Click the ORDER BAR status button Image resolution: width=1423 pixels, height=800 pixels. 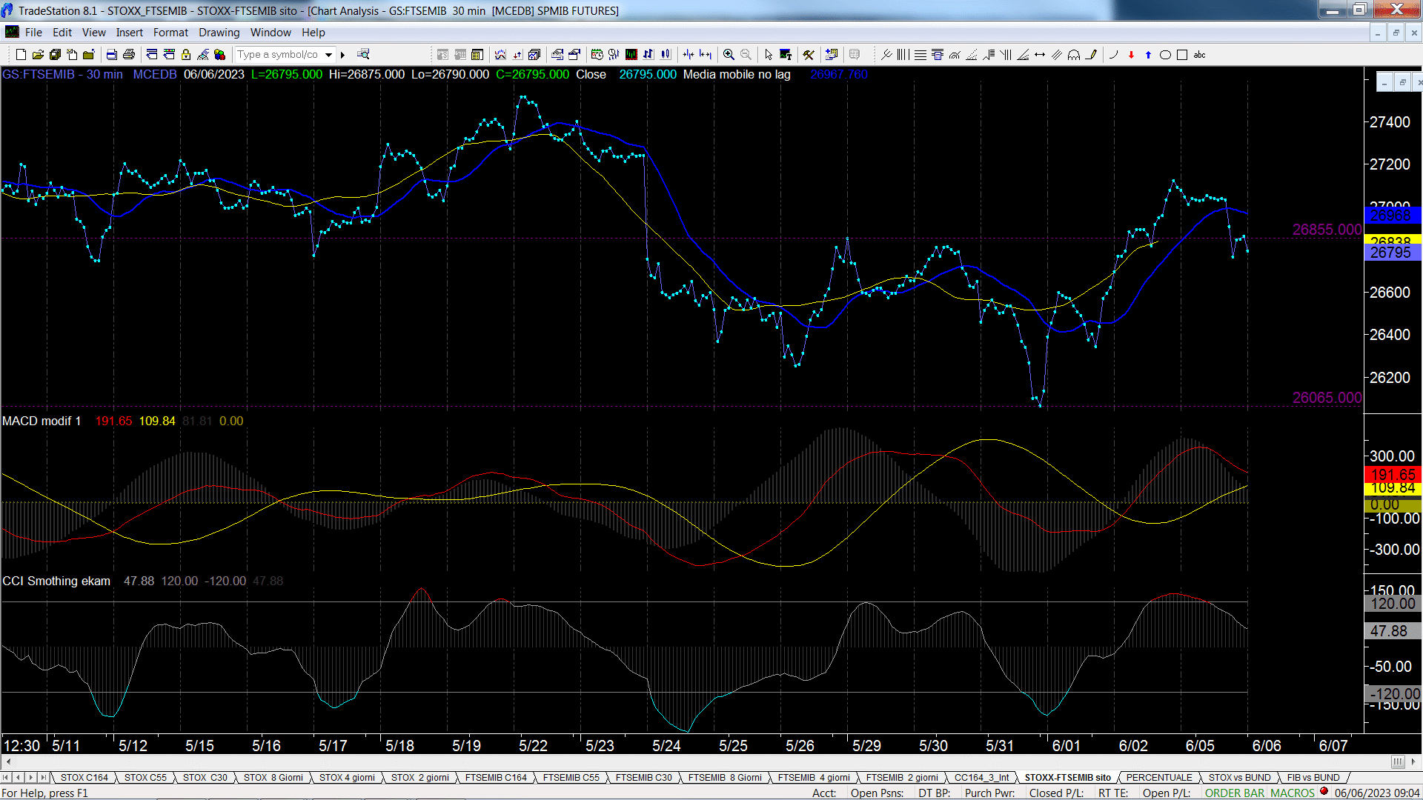tap(1235, 793)
